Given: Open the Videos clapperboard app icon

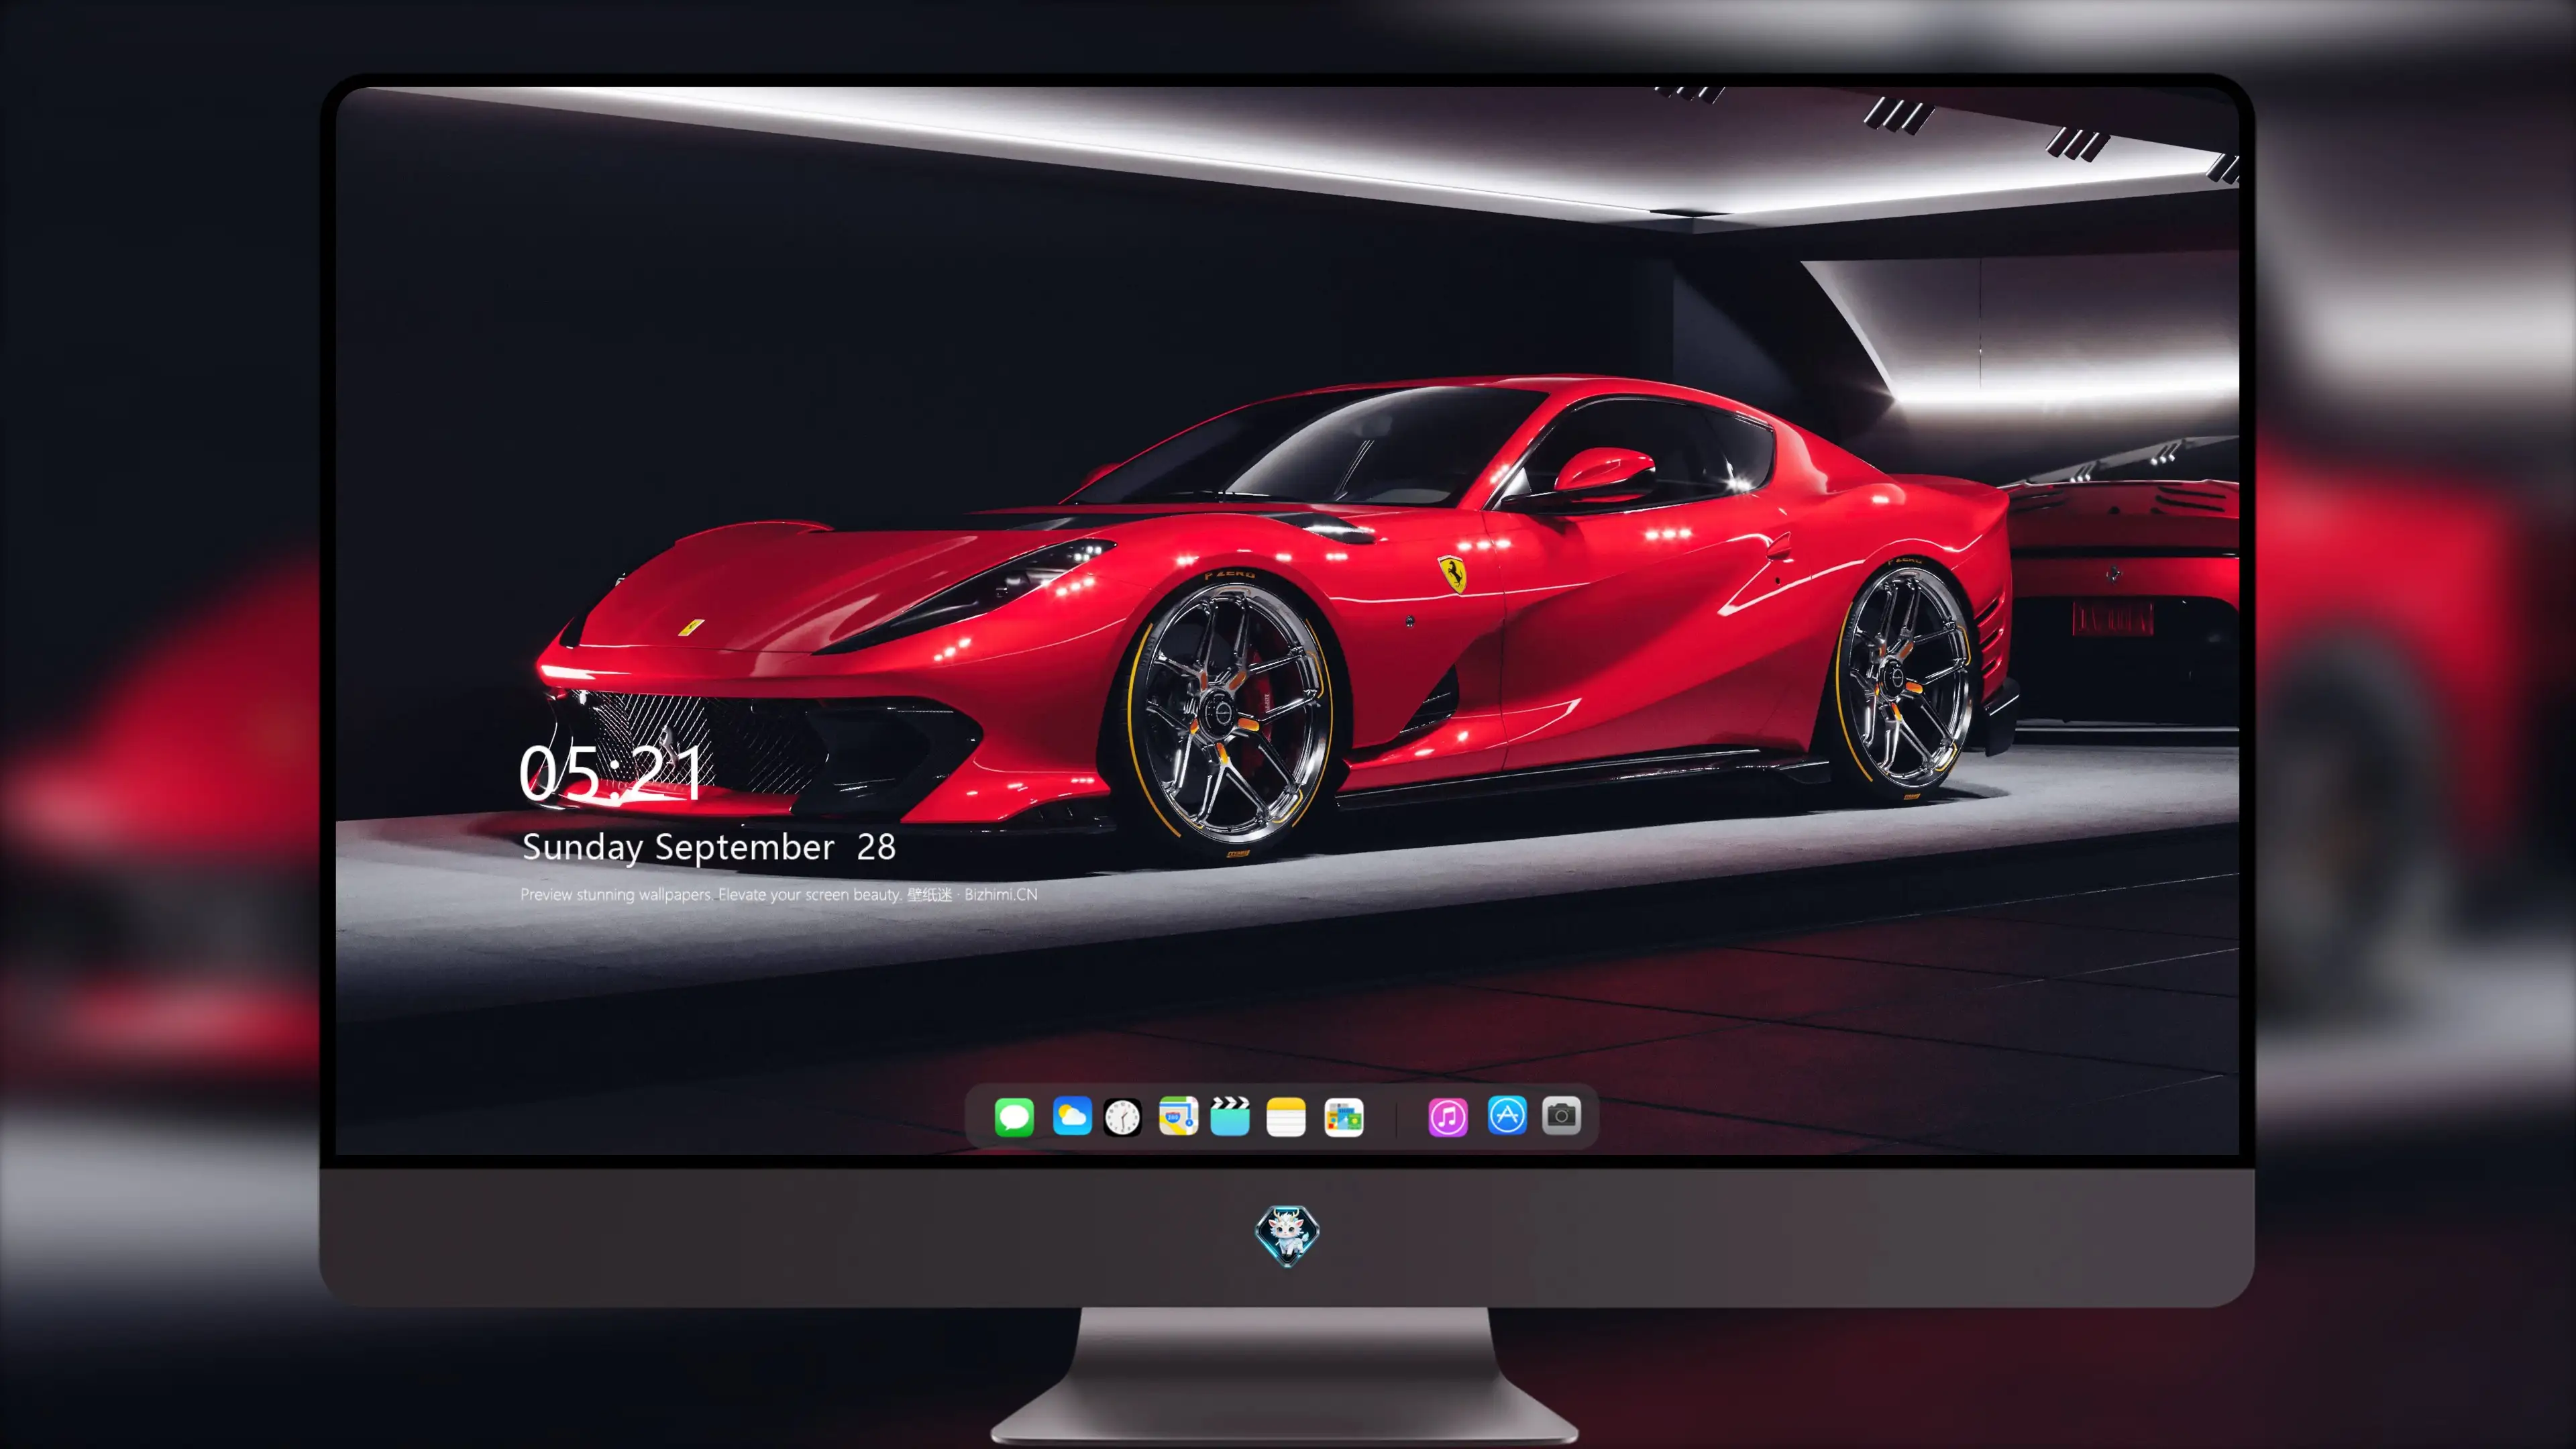Looking at the screenshot, I should [1230, 1116].
